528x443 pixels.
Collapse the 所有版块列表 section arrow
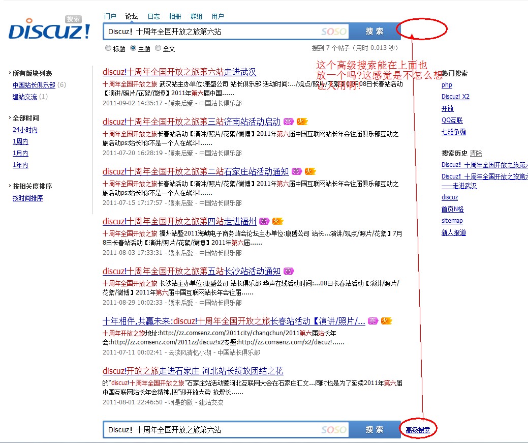pos(10,73)
